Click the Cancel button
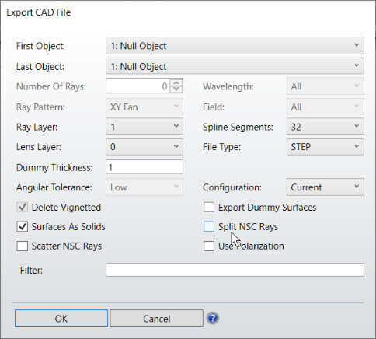Image resolution: width=376 pixels, height=339 pixels. point(157,318)
